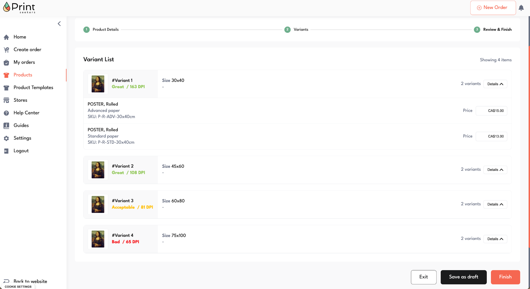Click the Variants step label
This screenshot has width=530, height=289.
(x=301, y=29)
